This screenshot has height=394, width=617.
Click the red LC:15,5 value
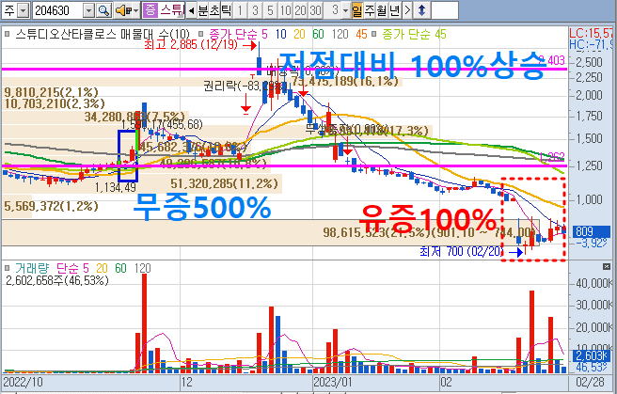coord(591,33)
